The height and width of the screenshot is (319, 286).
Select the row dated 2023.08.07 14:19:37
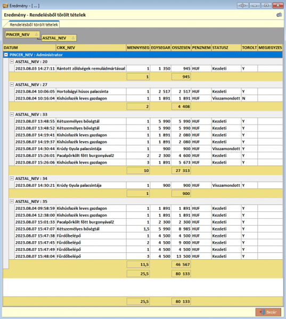tap(149, 142)
